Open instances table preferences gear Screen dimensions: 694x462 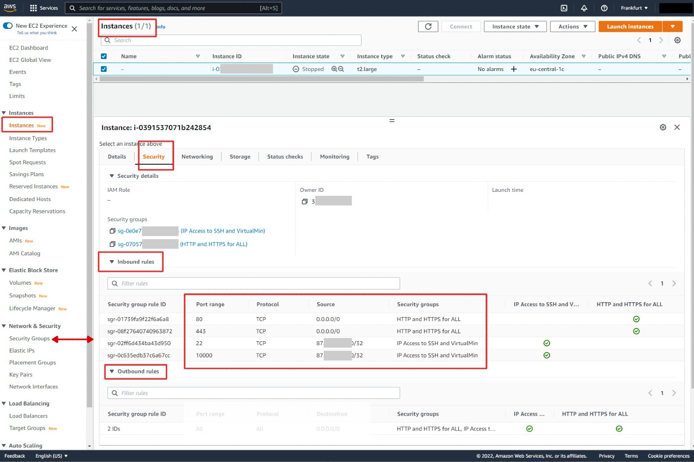(x=677, y=40)
